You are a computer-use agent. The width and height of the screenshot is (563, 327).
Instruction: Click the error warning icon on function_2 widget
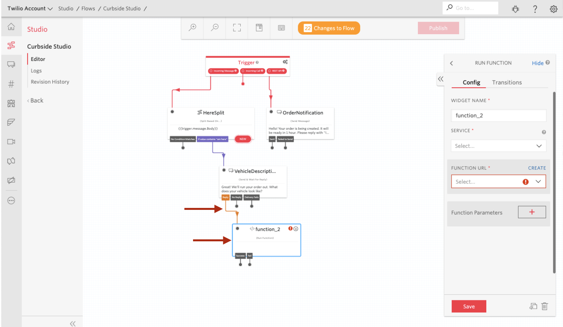[x=291, y=228]
